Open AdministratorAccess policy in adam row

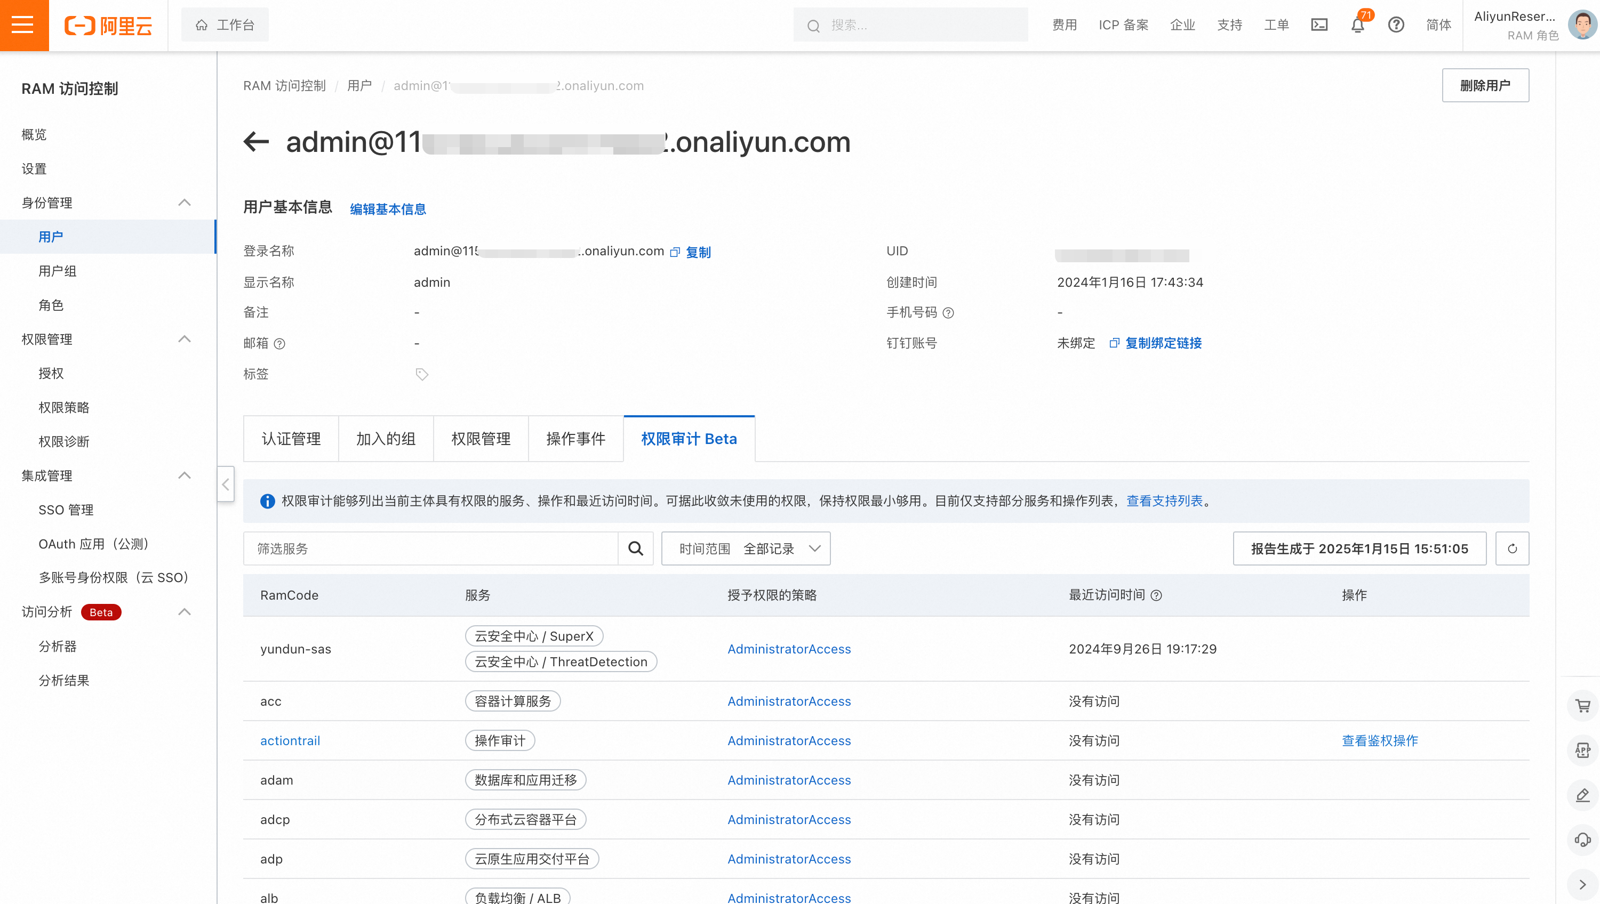[x=789, y=780]
